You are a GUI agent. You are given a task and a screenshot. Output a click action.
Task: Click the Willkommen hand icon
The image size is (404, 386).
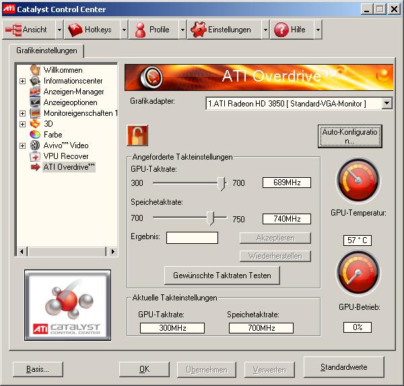tap(35, 70)
